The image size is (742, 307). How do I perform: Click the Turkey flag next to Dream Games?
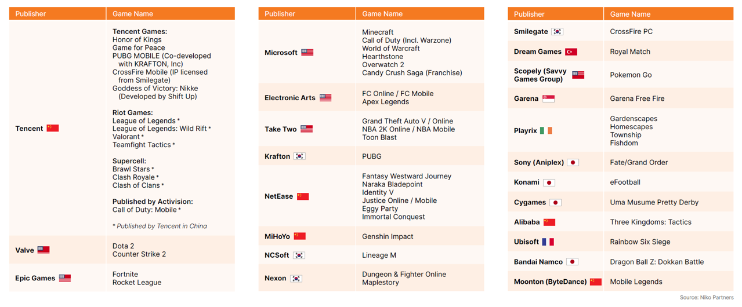(x=571, y=52)
